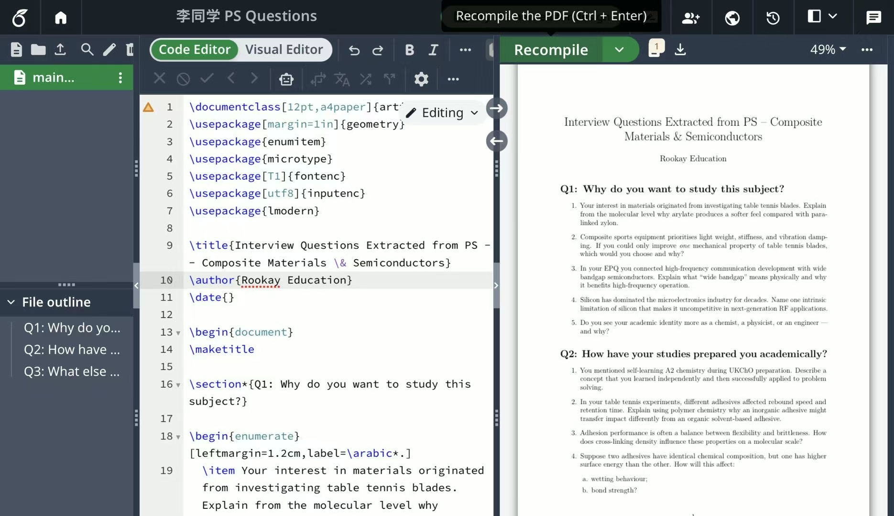Screen dimensions: 894x516
Task: Click the upload file icon
Action: [x=60, y=49]
